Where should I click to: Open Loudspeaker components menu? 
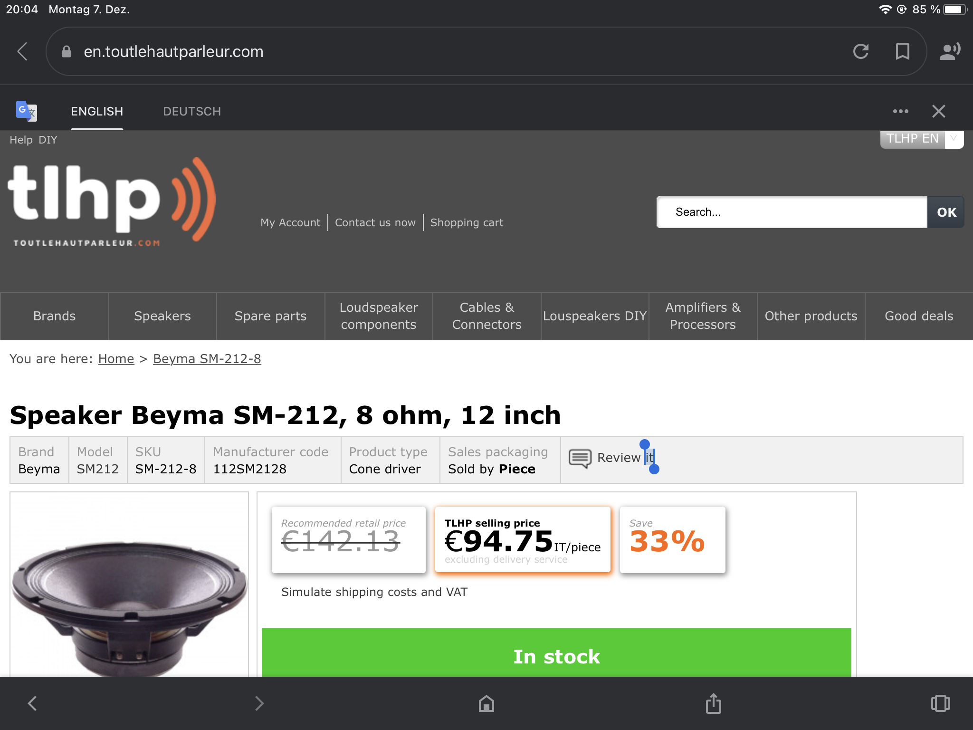click(x=379, y=316)
